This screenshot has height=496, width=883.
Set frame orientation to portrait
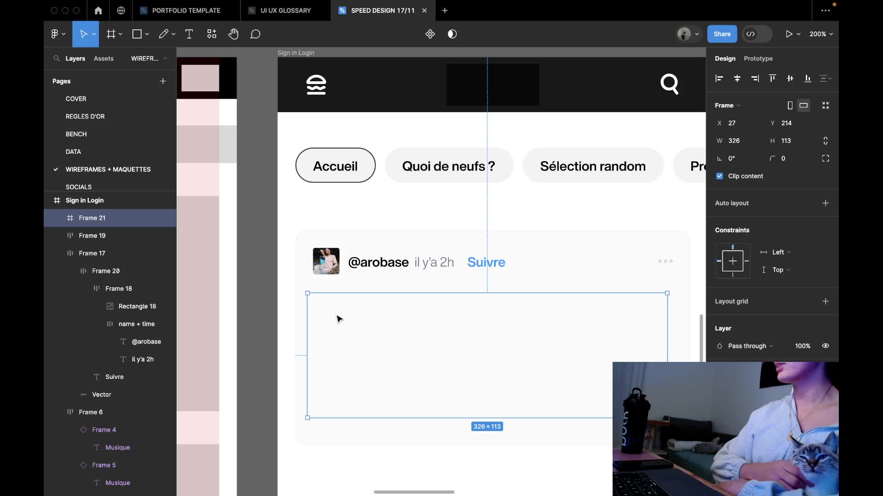pyautogui.click(x=790, y=105)
